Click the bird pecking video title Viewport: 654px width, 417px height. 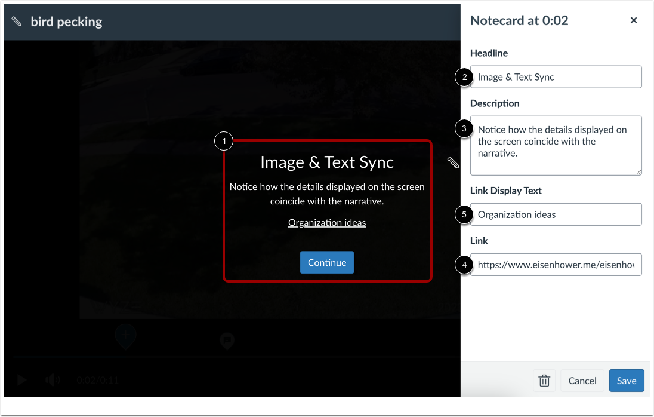66,22
